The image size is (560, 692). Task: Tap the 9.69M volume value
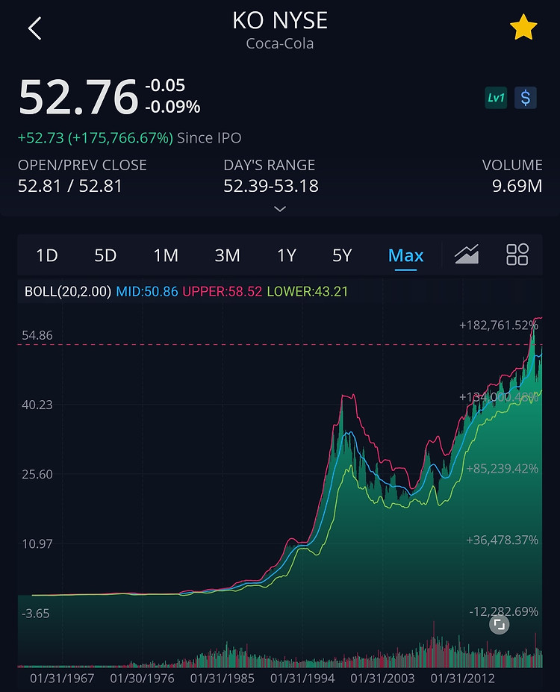coord(517,186)
